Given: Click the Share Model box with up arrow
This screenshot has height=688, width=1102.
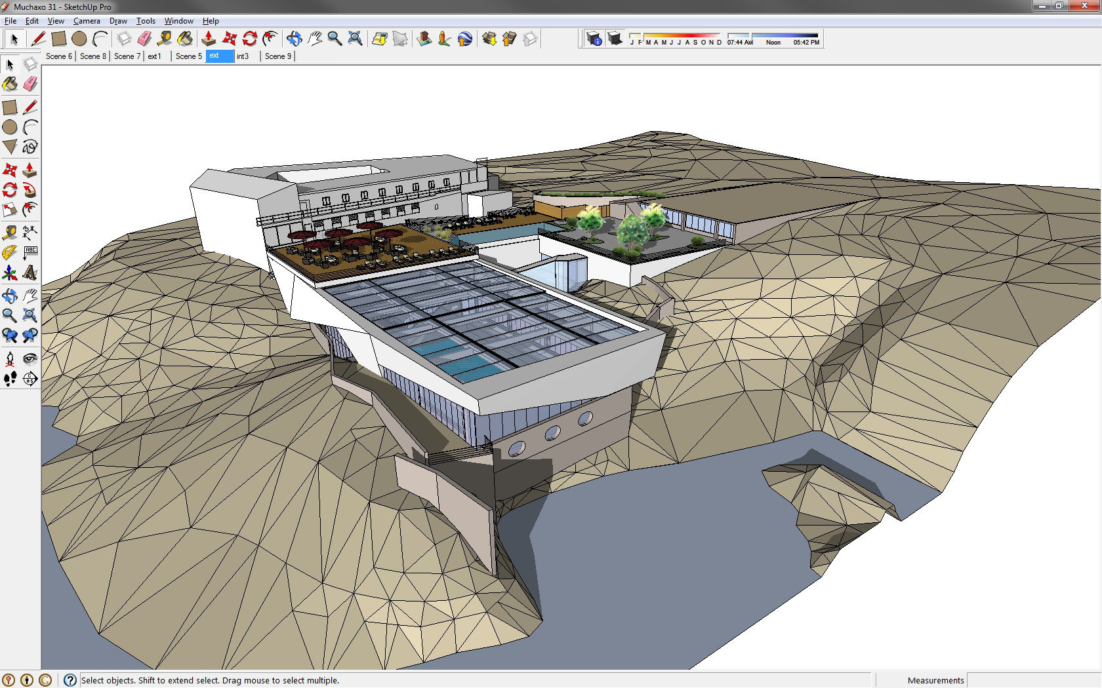Looking at the screenshot, I should tap(509, 39).
